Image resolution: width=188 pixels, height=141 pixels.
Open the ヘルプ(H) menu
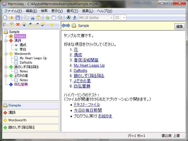point(105,11)
